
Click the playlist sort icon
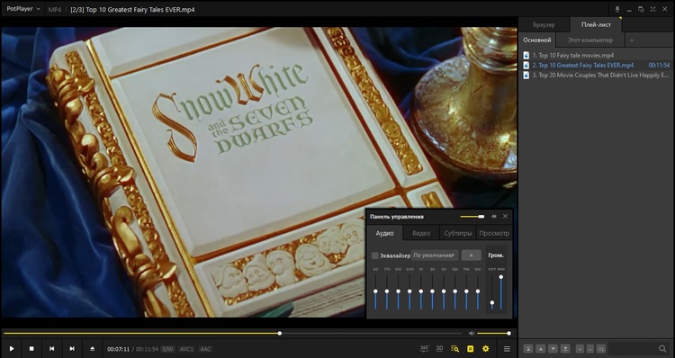(x=601, y=348)
